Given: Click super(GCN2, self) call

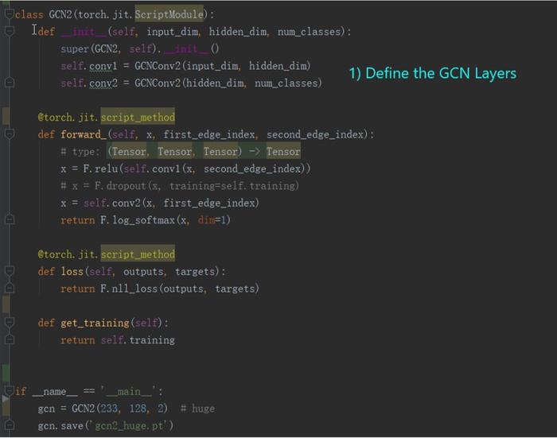Looking at the screenshot, I should 109,48.
